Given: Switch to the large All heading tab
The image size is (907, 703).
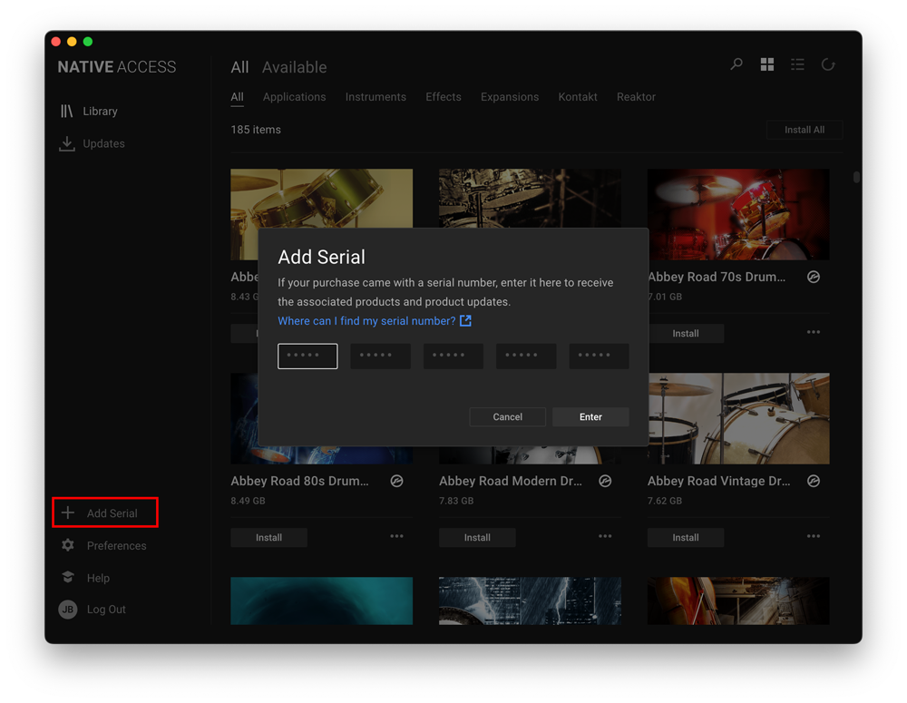Looking at the screenshot, I should coord(239,67).
